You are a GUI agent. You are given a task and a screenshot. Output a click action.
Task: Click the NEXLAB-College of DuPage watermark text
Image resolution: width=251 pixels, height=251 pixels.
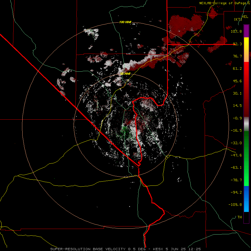point(224,3)
